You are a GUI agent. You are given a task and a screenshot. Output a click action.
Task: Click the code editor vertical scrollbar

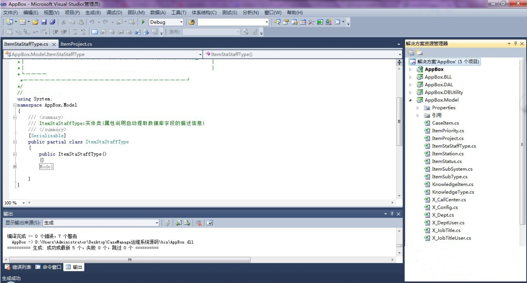(x=399, y=121)
